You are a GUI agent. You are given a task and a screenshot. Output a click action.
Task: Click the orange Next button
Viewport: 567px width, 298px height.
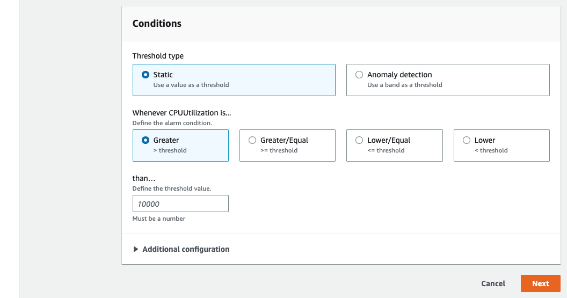coord(540,284)
